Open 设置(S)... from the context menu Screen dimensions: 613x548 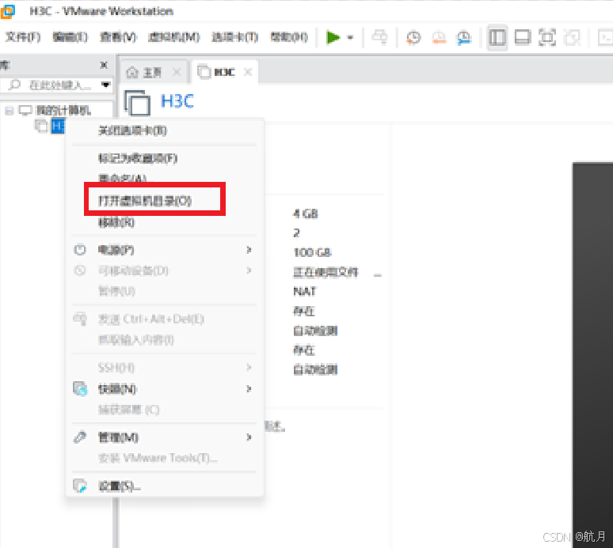(x=165, y=486)
